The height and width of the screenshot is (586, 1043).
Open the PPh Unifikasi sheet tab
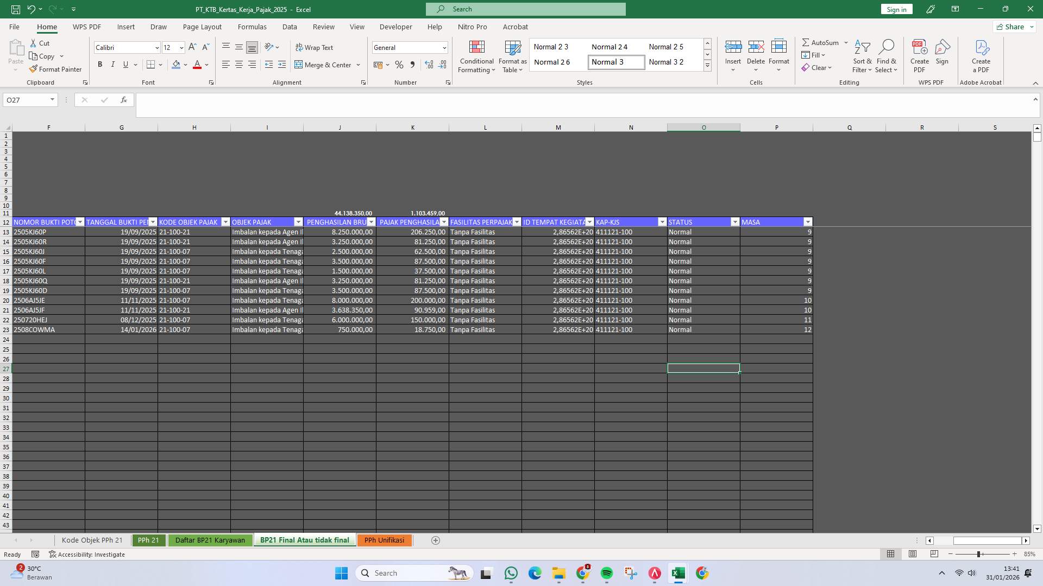tap(384, 540)
